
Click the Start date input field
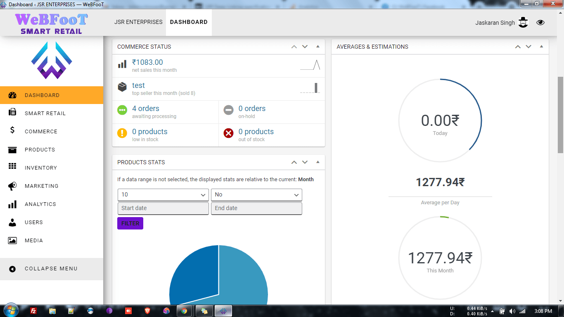coord(163,208)
